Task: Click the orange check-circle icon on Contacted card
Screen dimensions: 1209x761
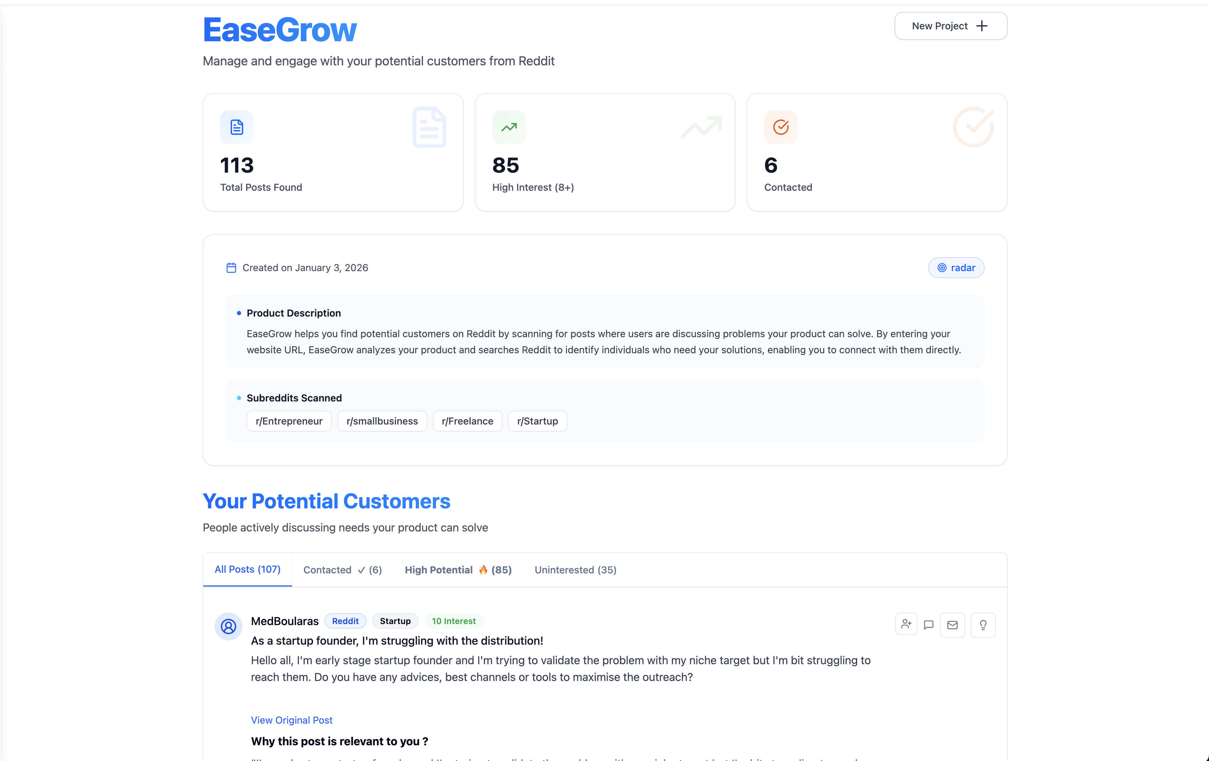Action: pyautogui.click(x=780, y=126)
